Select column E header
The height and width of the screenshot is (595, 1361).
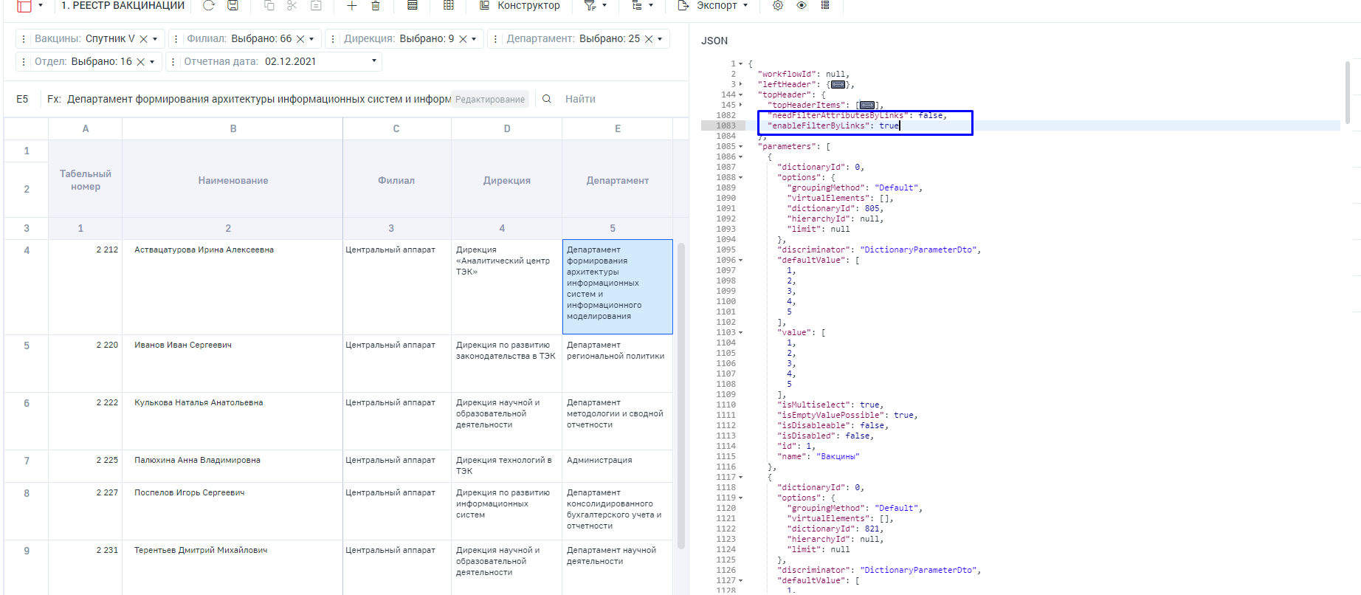pyautogui.click(x=618, y=128)
